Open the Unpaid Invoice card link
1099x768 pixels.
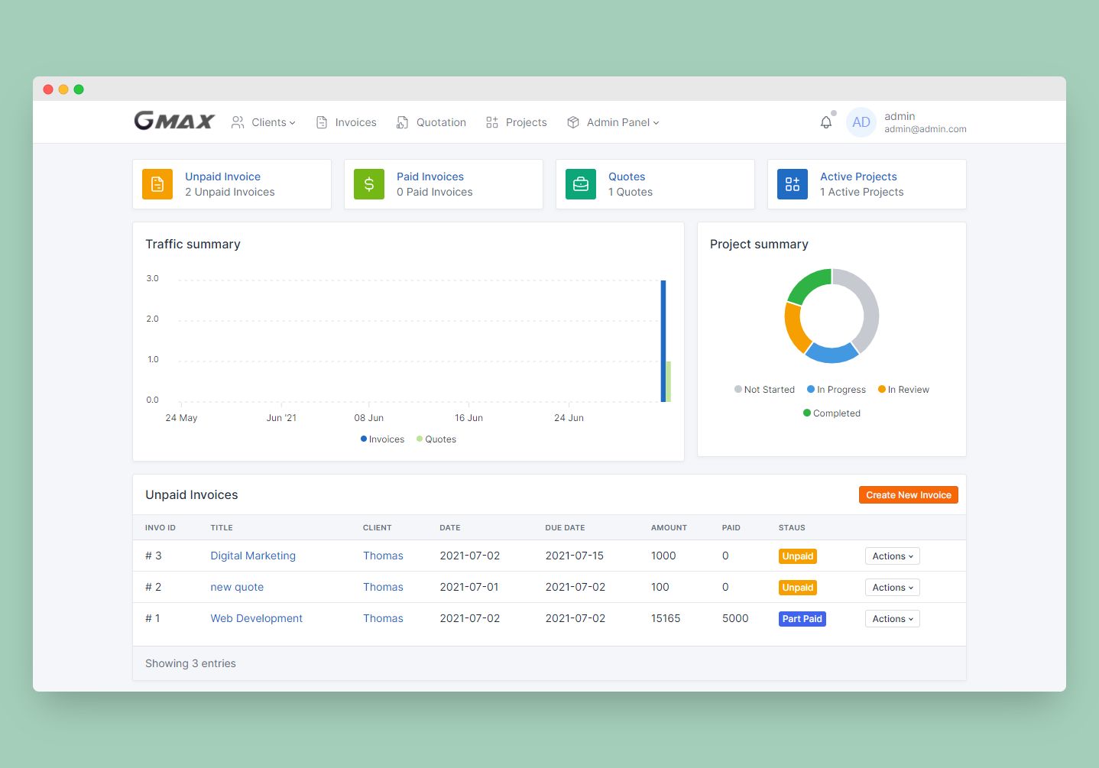[222, 177]
